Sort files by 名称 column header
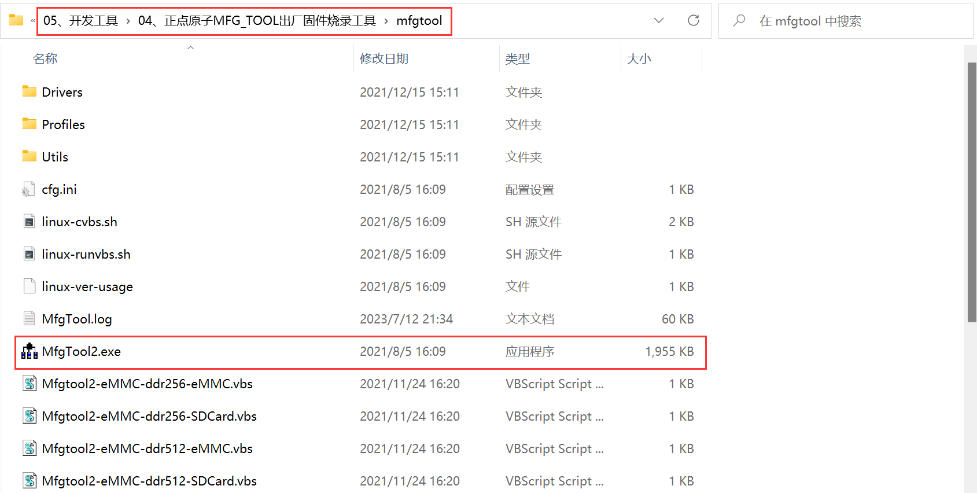Screen dimensions: 977x493 tap(45, 58)
